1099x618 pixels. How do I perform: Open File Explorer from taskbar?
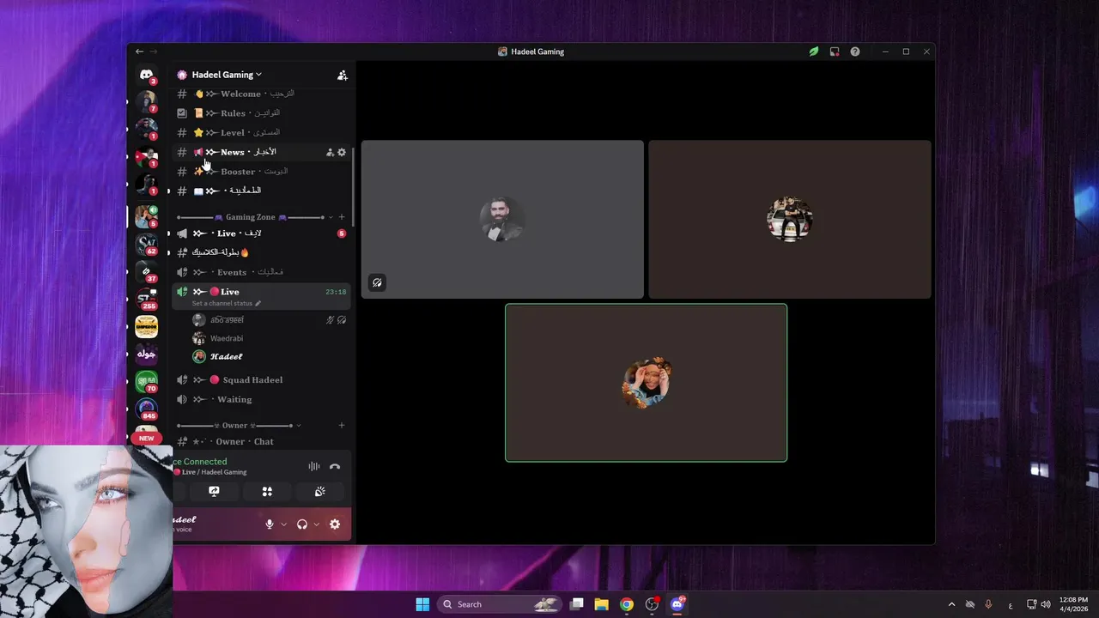point(602,604)
